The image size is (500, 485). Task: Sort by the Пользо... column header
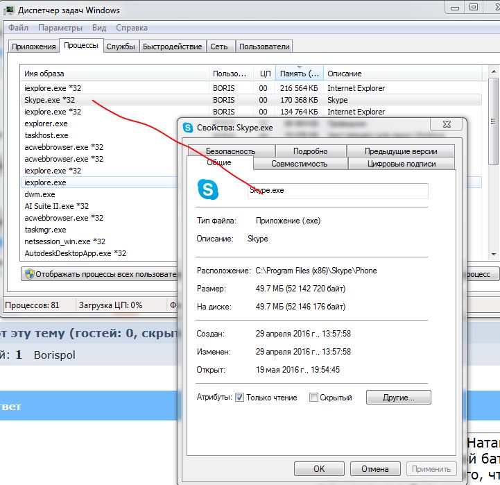(232, 74)
